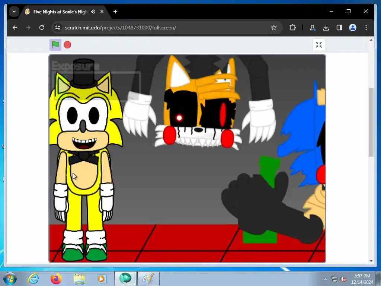The width and height of the screenshot is (381, 286).
Task: Show browser downloads
Action: [x=326, y=28]
